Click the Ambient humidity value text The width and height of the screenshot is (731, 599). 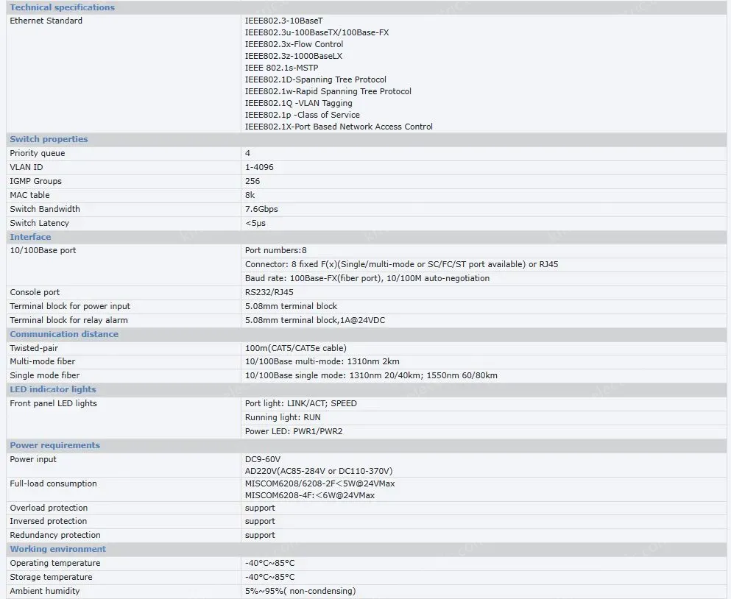[x=300, y=591]
